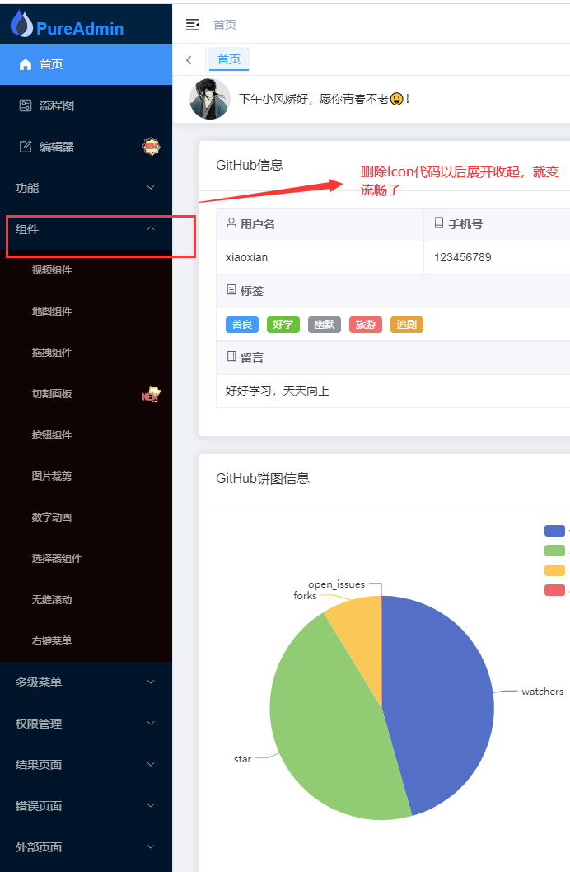Expand the 外部页面 chevron
Viewport: 570px width, 872px height.
point(151,846)
